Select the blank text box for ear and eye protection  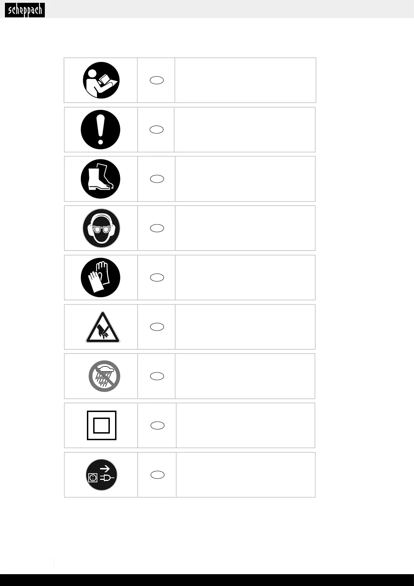click(245, 228)
